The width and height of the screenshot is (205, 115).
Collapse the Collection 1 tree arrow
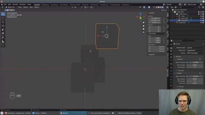175,14
